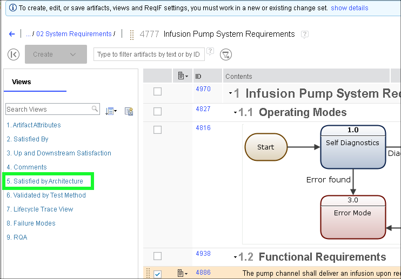Select the checkbox for row 4827

tap(157, 112)
